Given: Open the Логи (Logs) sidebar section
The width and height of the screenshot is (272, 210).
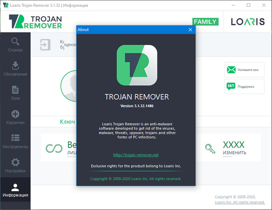Looking at the screenshot, I should [15, 93].
